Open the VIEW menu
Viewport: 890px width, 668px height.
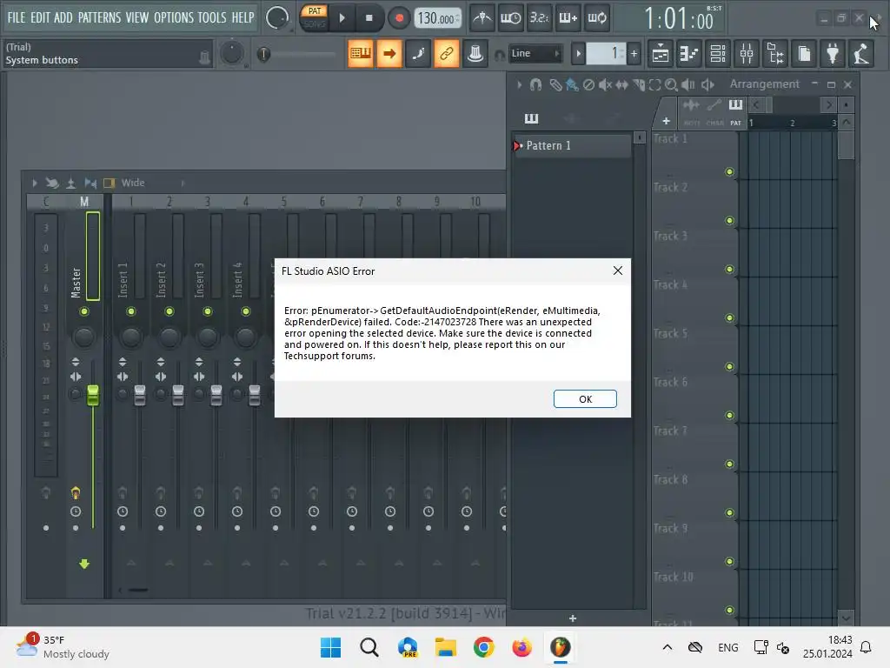pyautogui.click(x=136, y=17)
